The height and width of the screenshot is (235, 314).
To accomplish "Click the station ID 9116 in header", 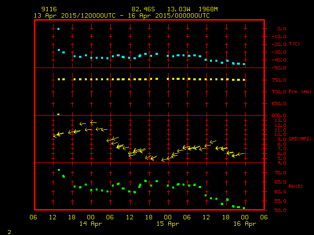I will click(47, 9).
